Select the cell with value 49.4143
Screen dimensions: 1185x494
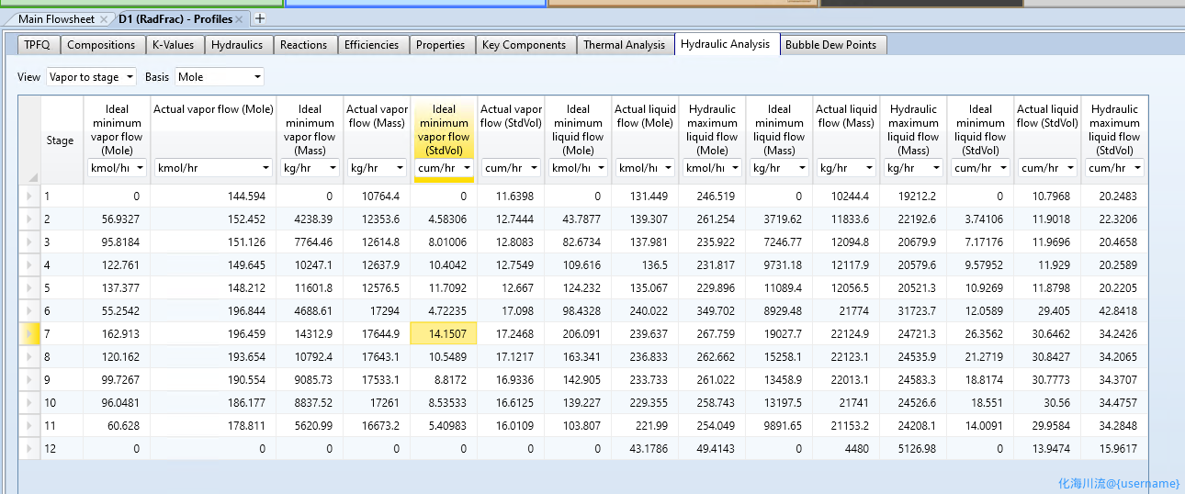(712, 448)
